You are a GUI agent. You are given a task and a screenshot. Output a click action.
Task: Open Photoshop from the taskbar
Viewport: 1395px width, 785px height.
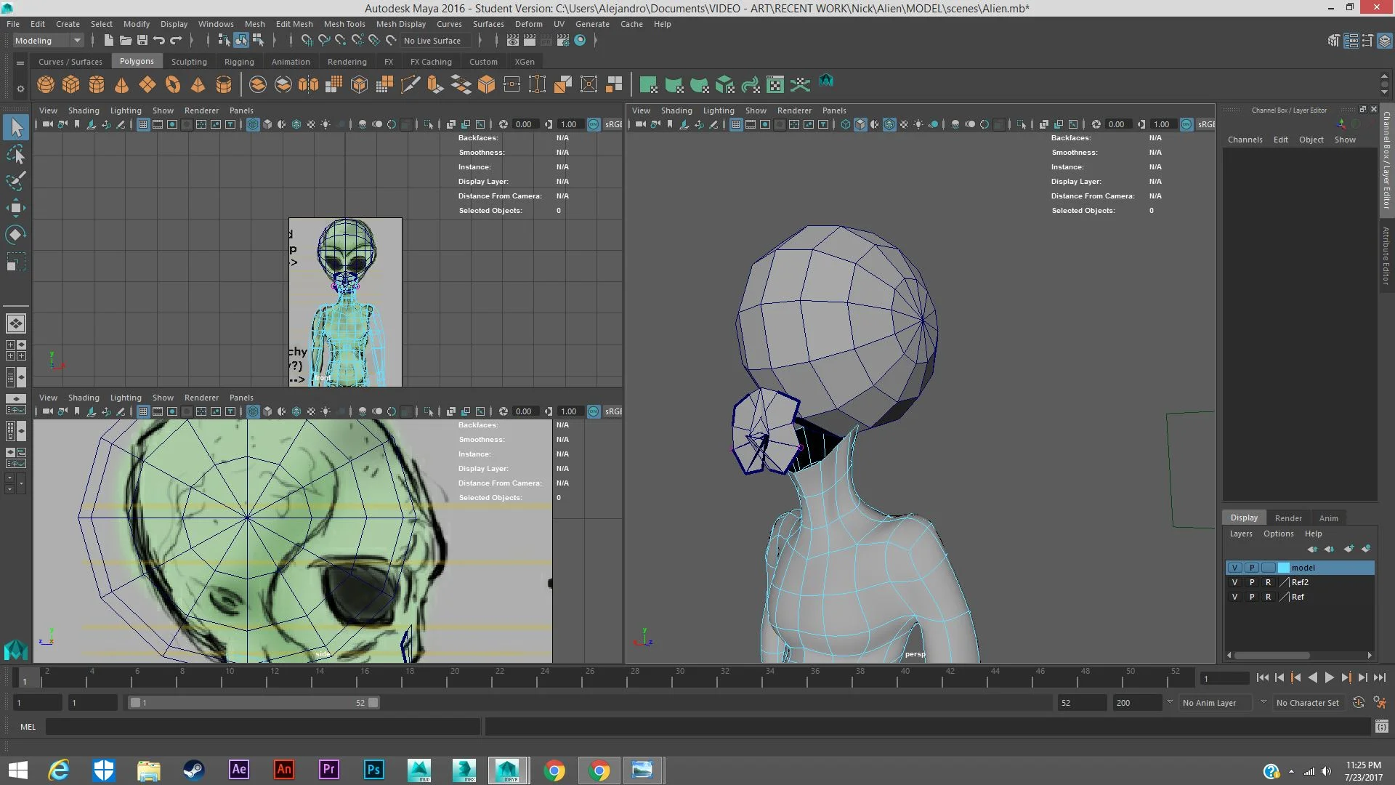coord(373,770)
